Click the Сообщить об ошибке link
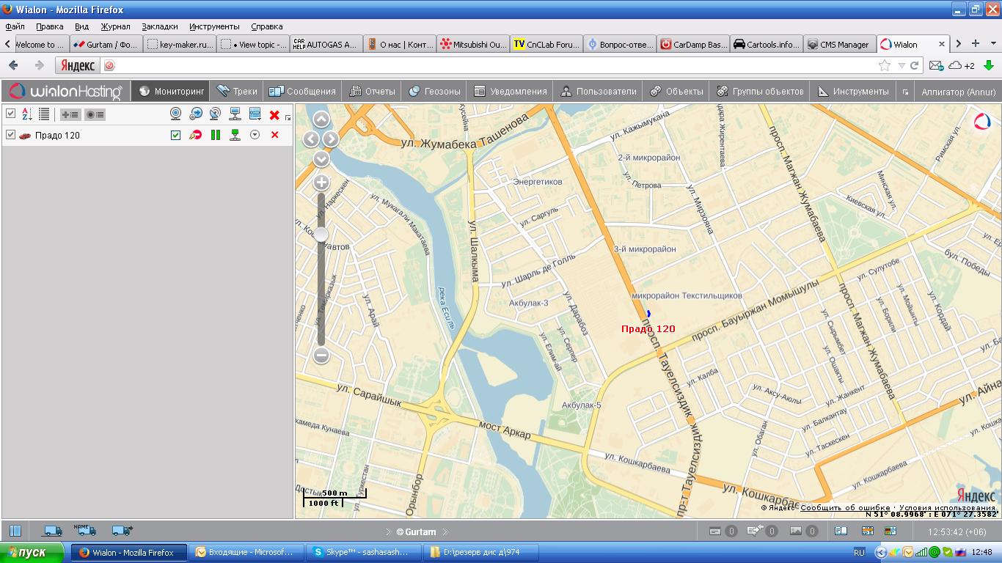Image resolution: width=1002 pixels, height=563 pixels. (x=845, y=507)
